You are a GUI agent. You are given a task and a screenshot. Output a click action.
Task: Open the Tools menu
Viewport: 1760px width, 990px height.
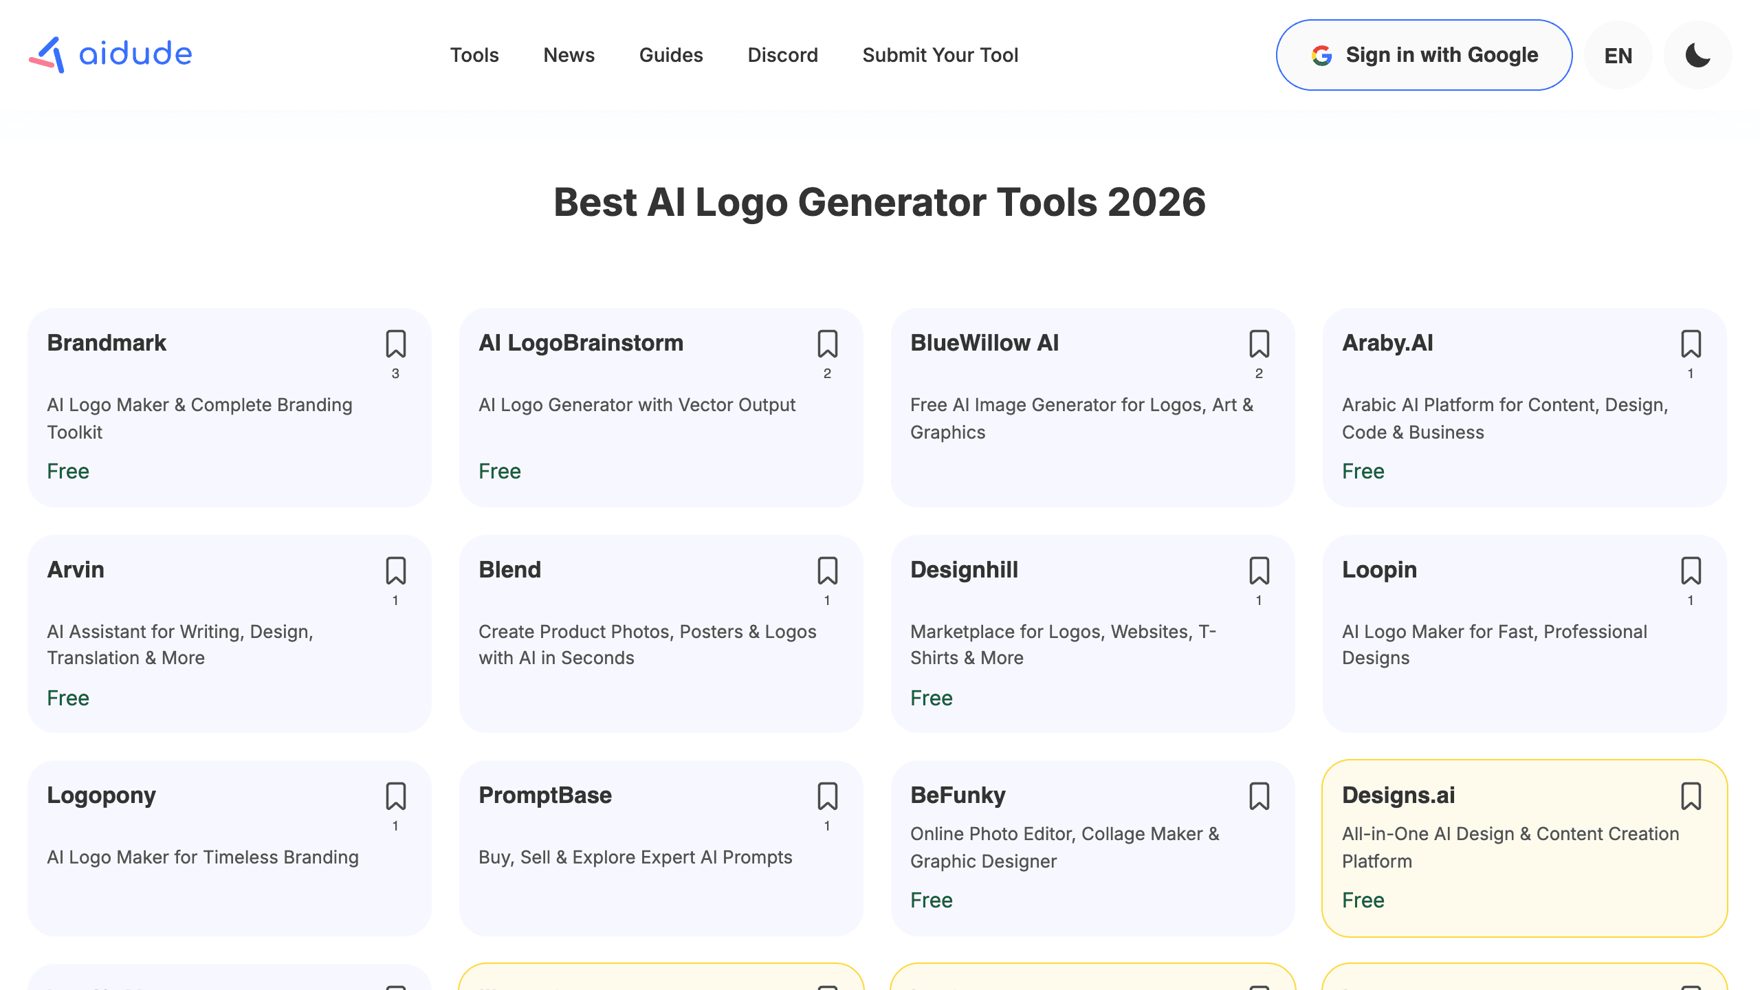(x=474, y=55)
